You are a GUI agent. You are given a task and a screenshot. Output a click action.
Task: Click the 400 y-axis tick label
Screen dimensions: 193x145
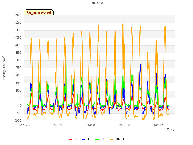click(18, 45)
